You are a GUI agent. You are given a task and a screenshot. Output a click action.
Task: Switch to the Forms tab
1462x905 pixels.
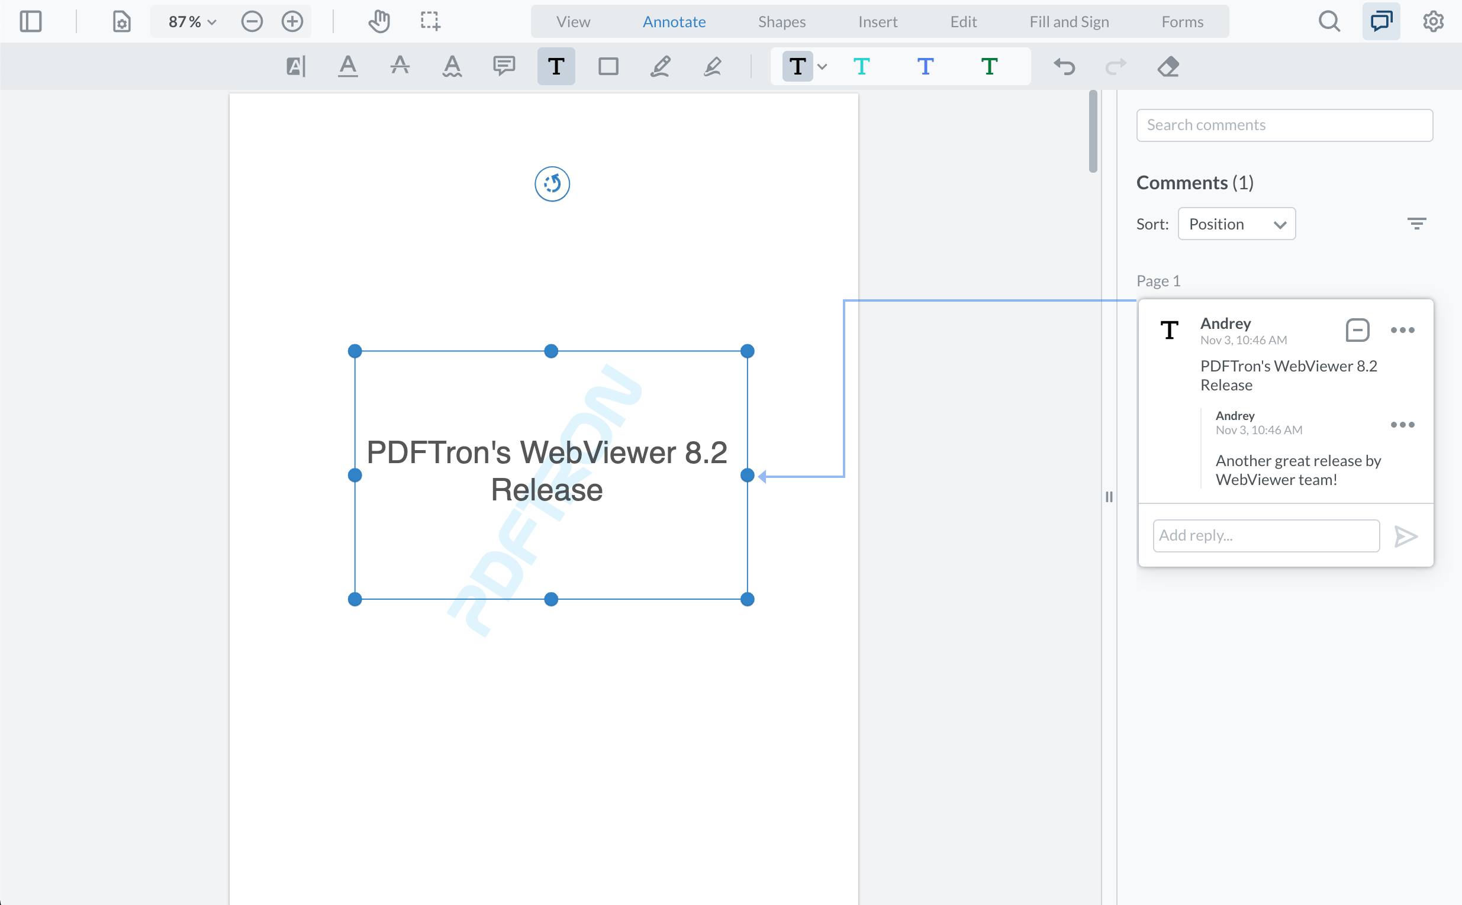point(1182,21)
